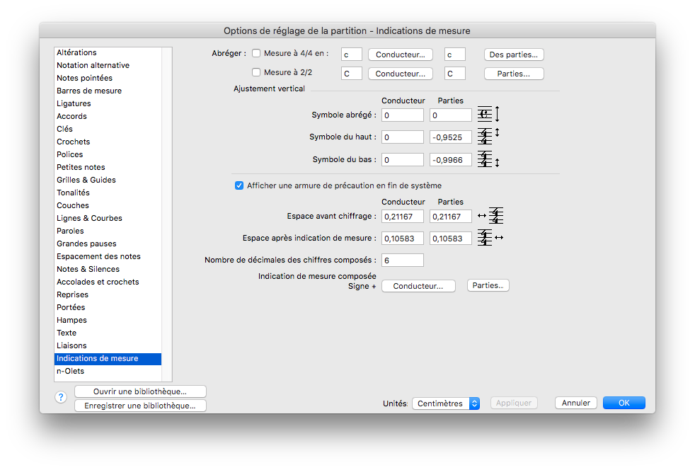Select Portées in the category list
The image size is (695, 470).
point(71,307)
